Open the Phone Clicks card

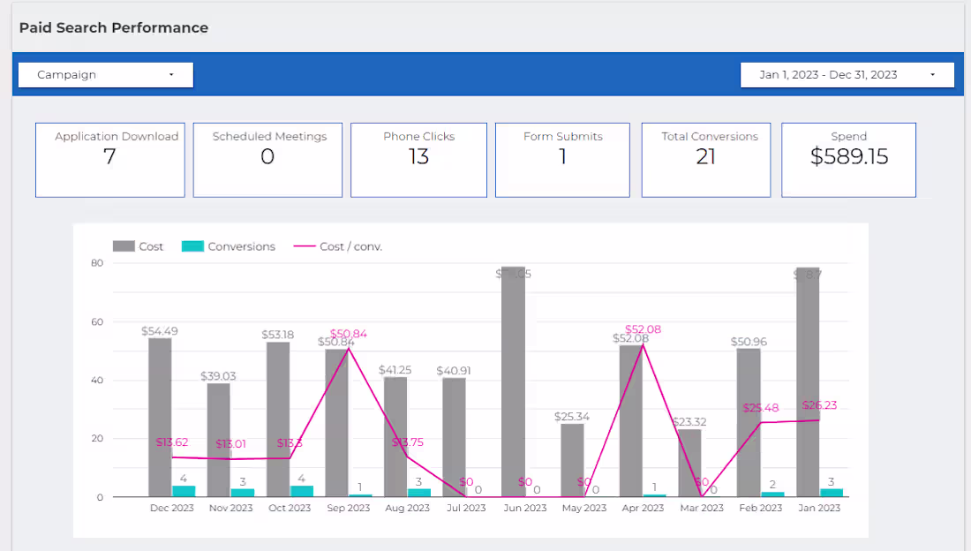pos(418,159)
